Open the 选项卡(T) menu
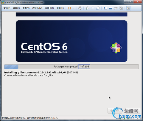Screen dimensions: 143x121 (x=49, y=8)
